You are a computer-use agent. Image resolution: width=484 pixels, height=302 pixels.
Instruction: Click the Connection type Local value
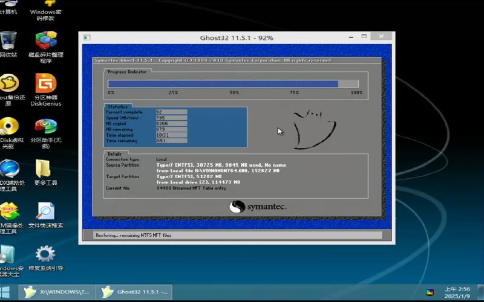(x=162, y=159)
